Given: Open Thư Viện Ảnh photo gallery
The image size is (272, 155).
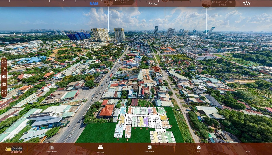Looking at the screenshot, I should [149, 149].
